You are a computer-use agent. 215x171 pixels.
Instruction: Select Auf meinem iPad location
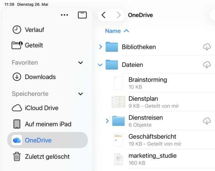pos(47,124)
